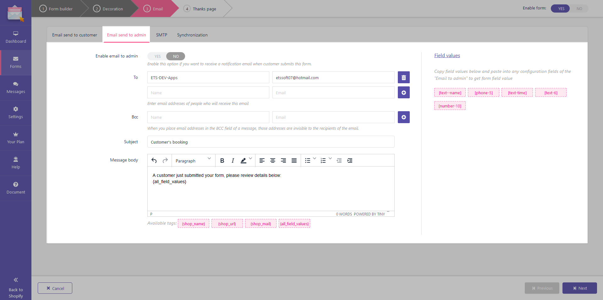This screenshot has width=603, height=300.
Task: Copy the [text--name] field value tag
Action: (450, 93)
